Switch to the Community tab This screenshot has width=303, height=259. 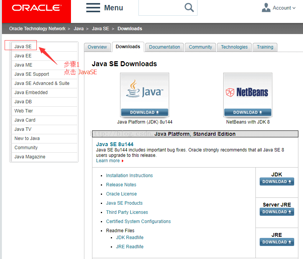(x=200, y=47)
